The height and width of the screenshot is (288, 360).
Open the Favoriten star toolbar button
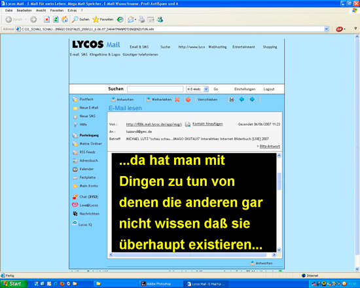[x=103, y=20]
